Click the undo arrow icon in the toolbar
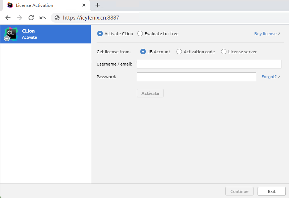This screenshot has width=289, height=198. pyautogui.click(x=43, y=18)
